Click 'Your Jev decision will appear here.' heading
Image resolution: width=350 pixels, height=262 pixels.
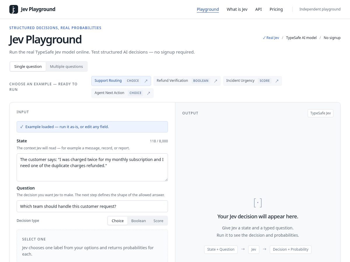coord(258,217)
